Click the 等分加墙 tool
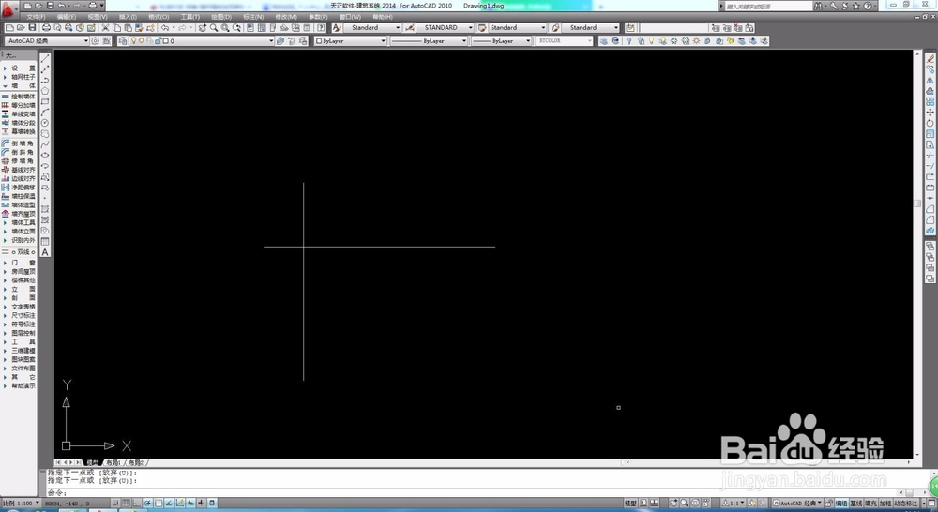Viewport: 938px width, 512px height. pyautogui.click(x=19, y=105)
